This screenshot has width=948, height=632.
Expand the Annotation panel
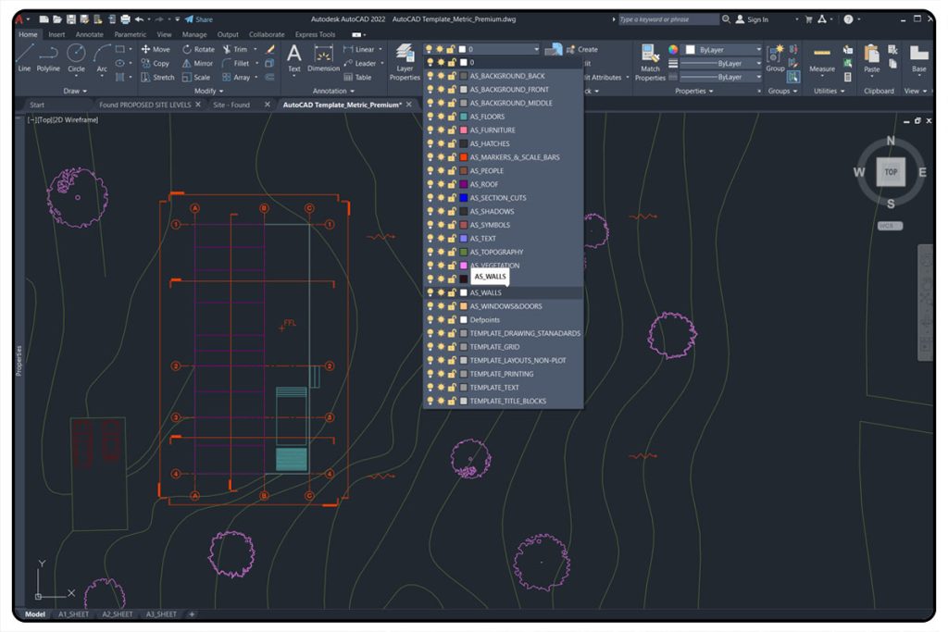click(x=333, y=92)
